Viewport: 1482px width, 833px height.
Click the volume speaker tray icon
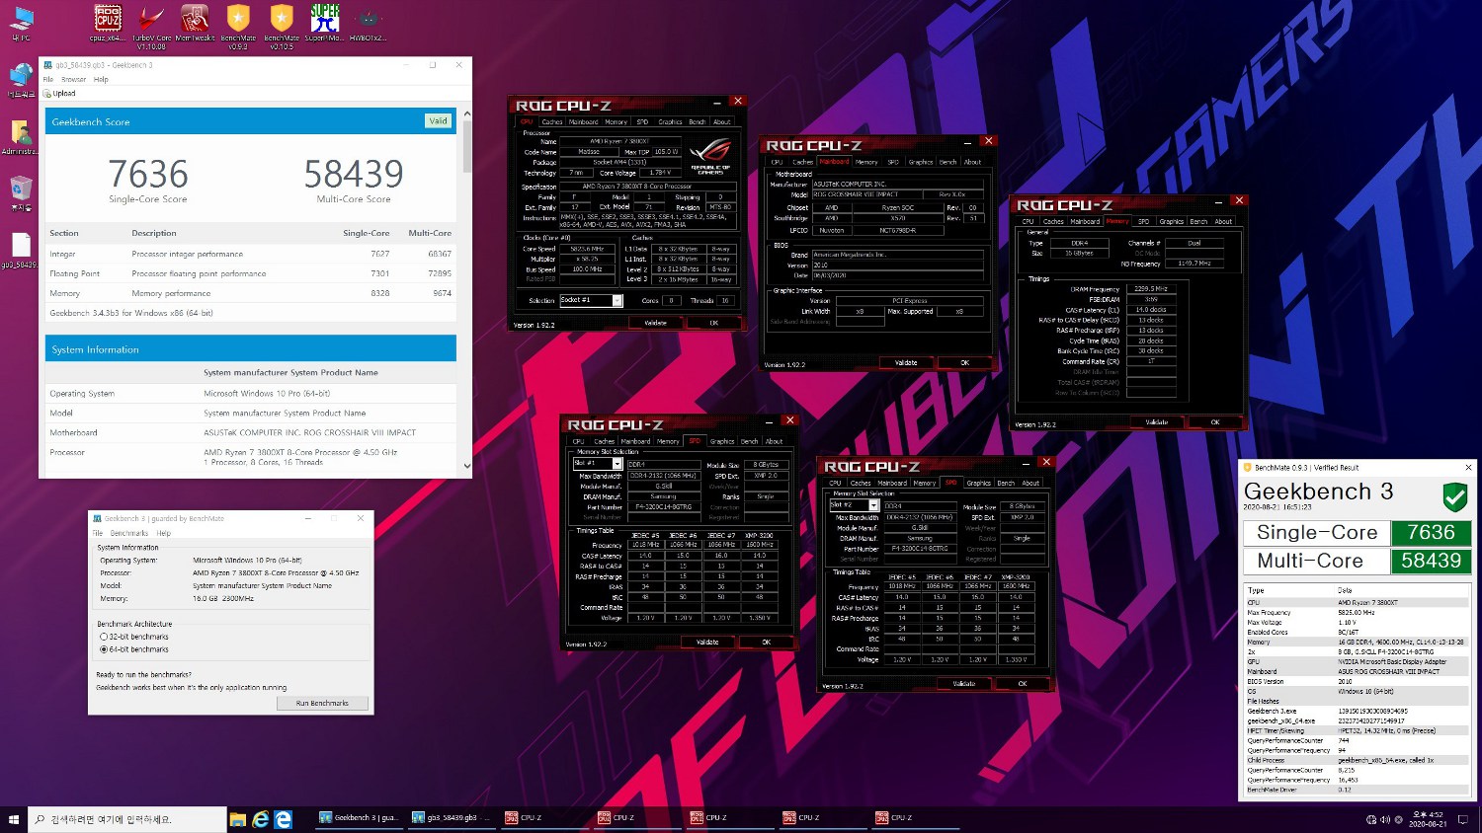(1385, 819)
